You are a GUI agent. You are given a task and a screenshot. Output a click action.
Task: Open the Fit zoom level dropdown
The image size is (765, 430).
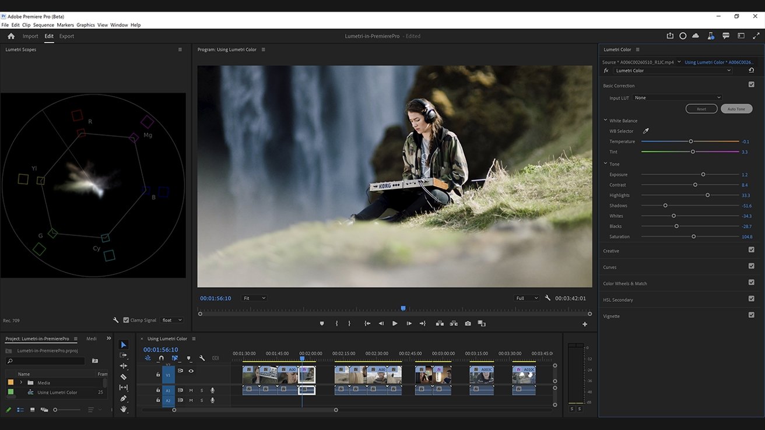tap(254, 298)
